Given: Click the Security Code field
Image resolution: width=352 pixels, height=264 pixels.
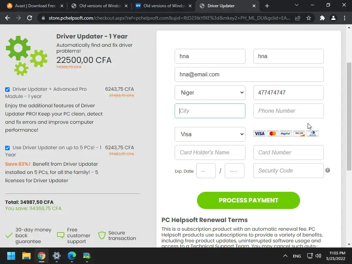Looking at the screenshot, I should (x=288, y=170).
